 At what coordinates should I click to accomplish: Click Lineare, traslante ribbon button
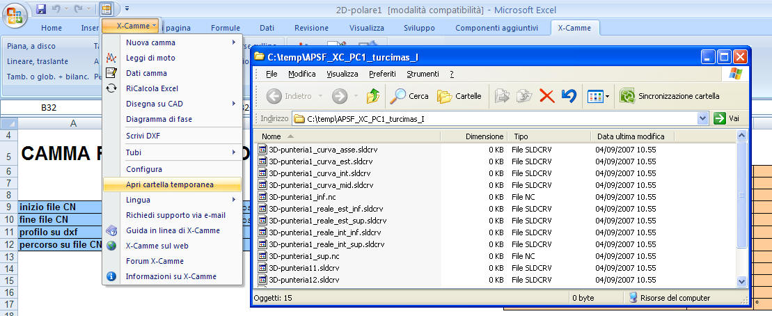pyautogui.click(x=38, y=61)
